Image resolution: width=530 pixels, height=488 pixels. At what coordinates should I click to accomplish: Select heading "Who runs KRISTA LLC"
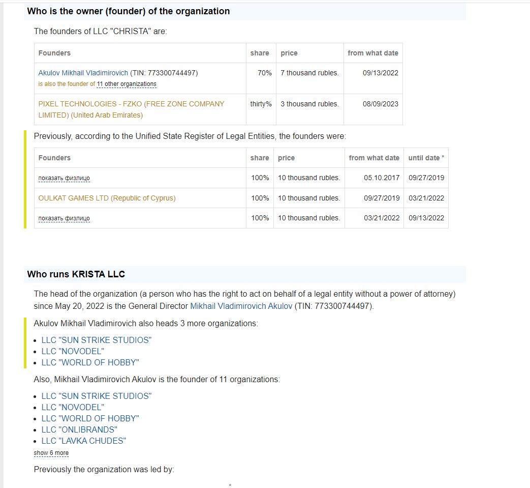pos(76,274)
